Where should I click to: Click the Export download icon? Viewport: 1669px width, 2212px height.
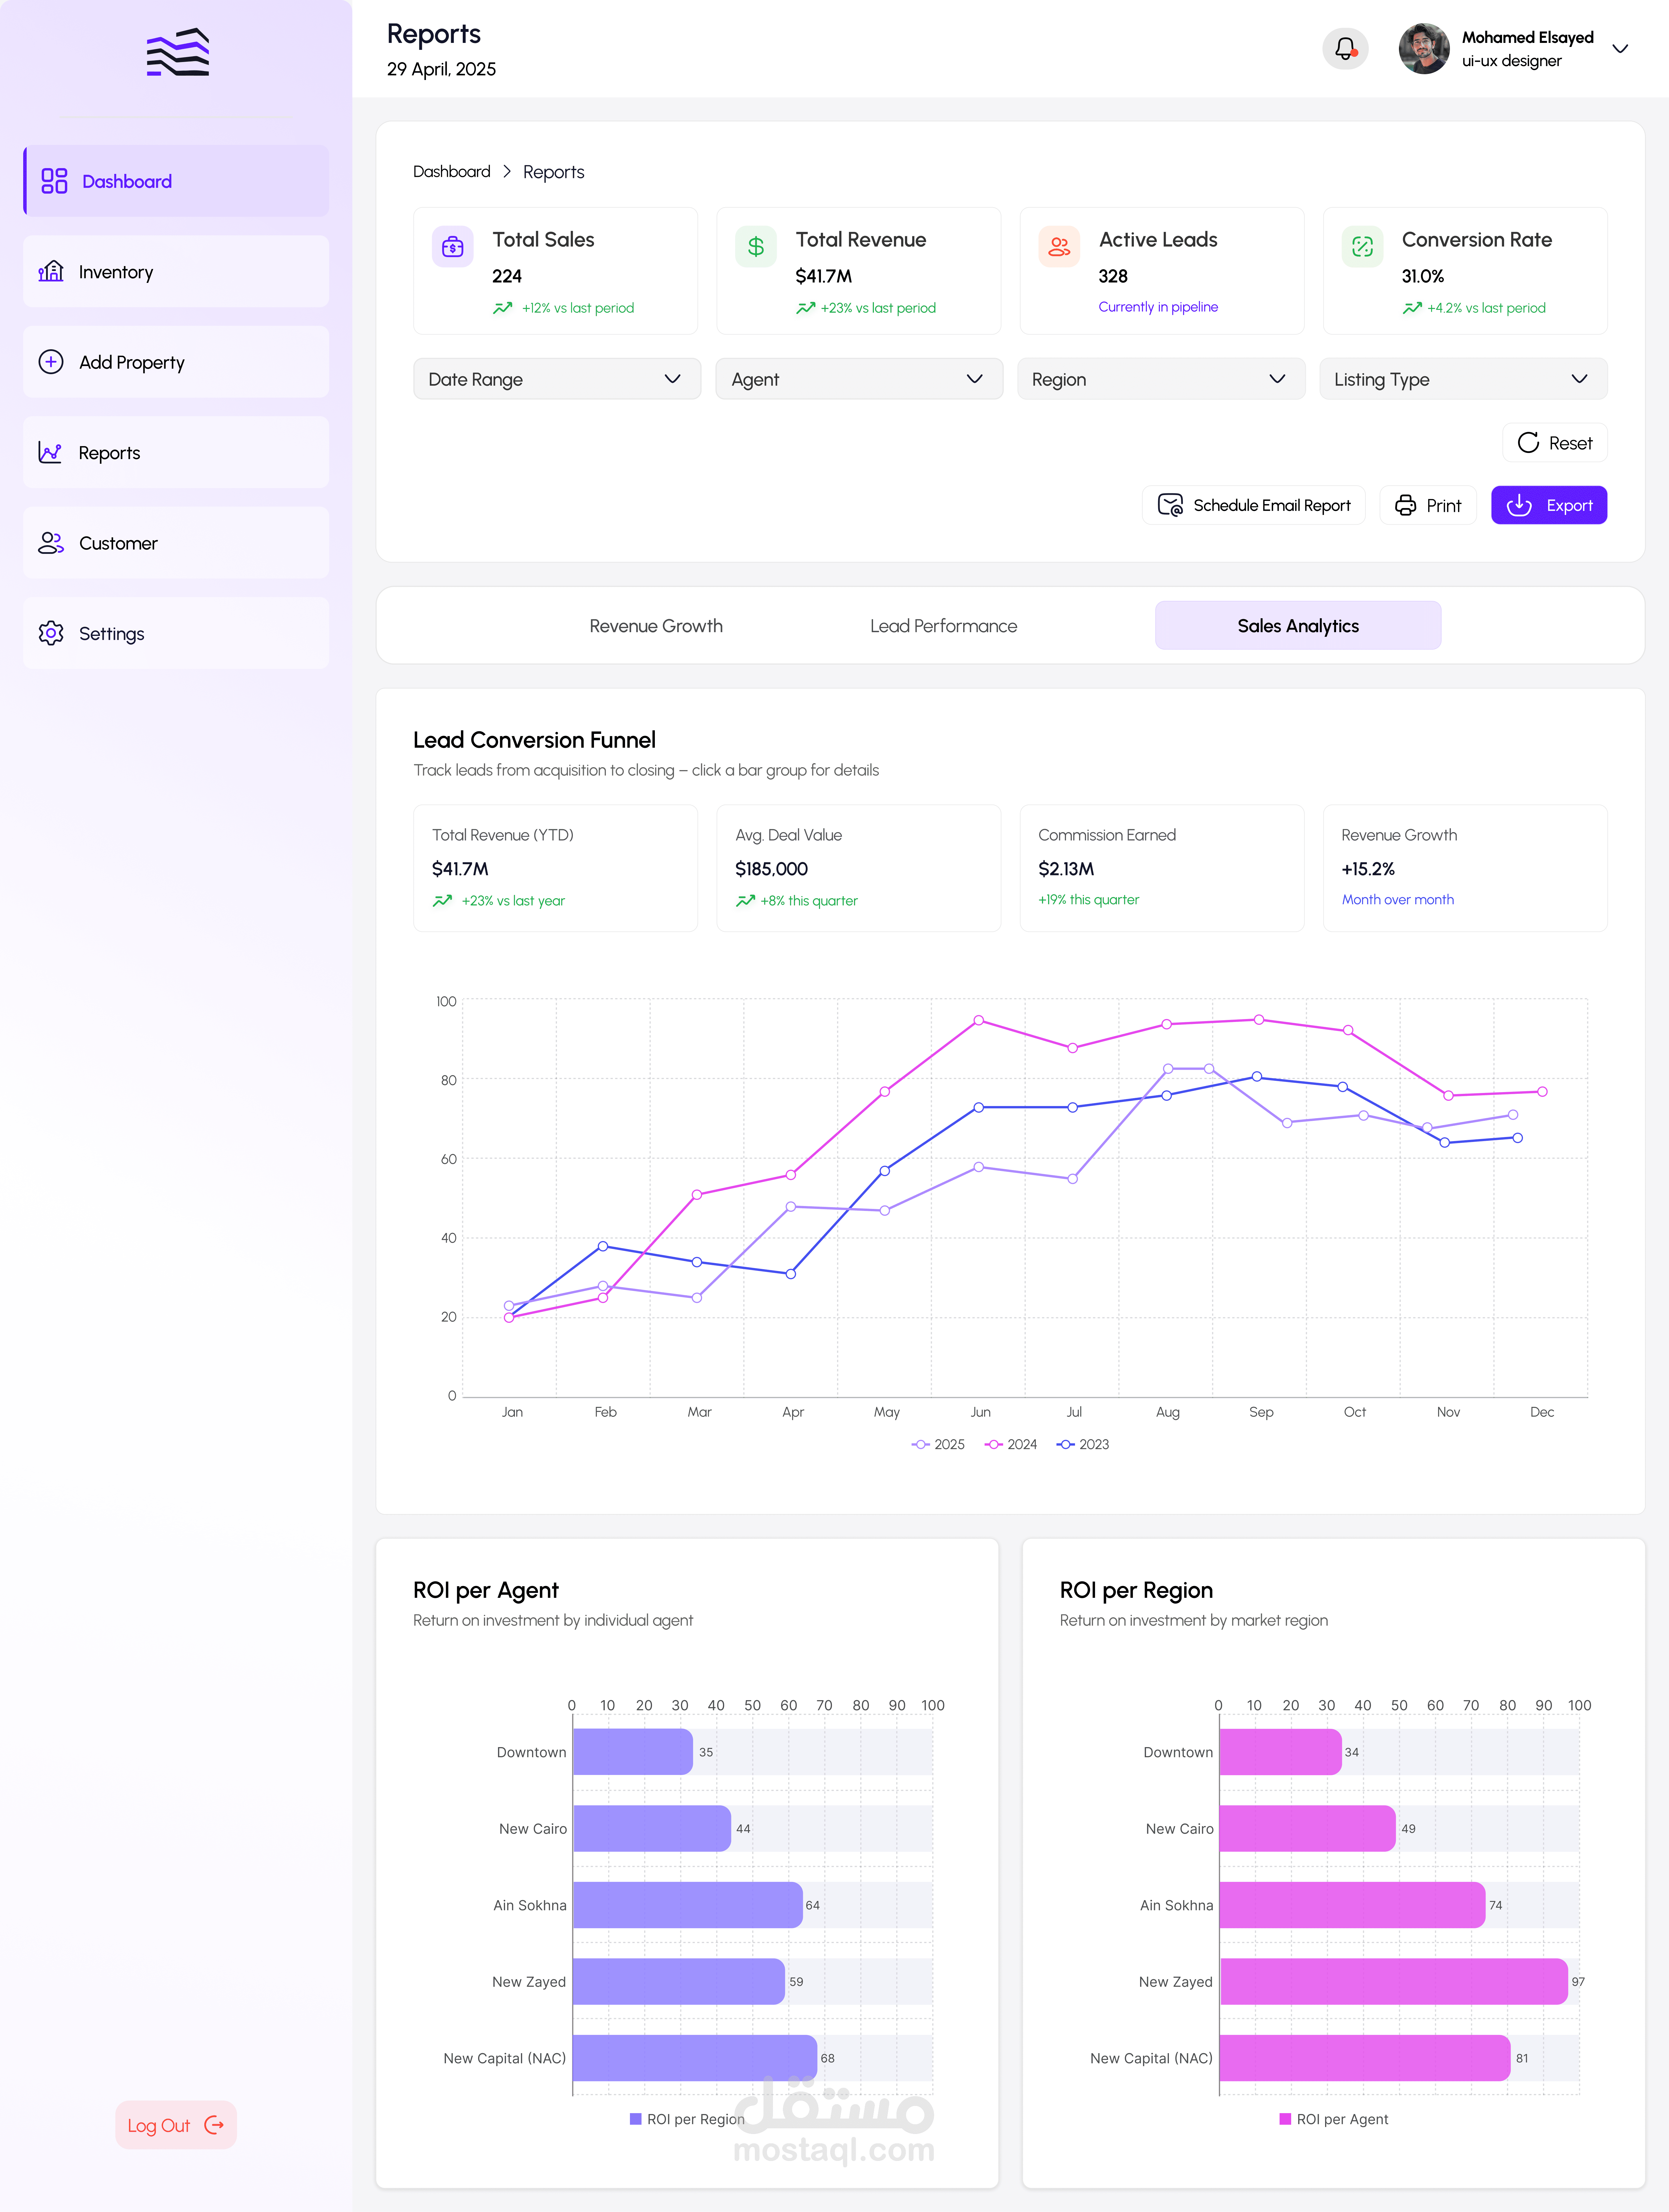coord(1519,505)
